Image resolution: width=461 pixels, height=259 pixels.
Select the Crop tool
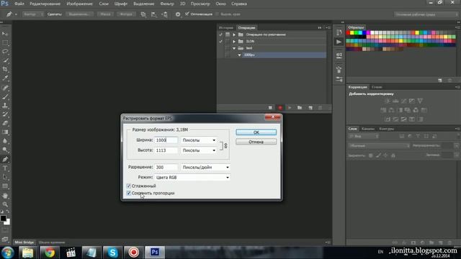point(5,69)
